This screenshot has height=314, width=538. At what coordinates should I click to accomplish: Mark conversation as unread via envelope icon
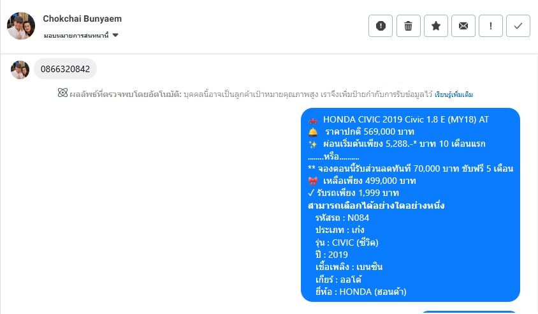463,26
